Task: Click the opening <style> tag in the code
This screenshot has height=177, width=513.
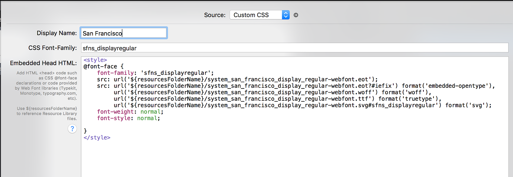Action: tap(96, 60)
